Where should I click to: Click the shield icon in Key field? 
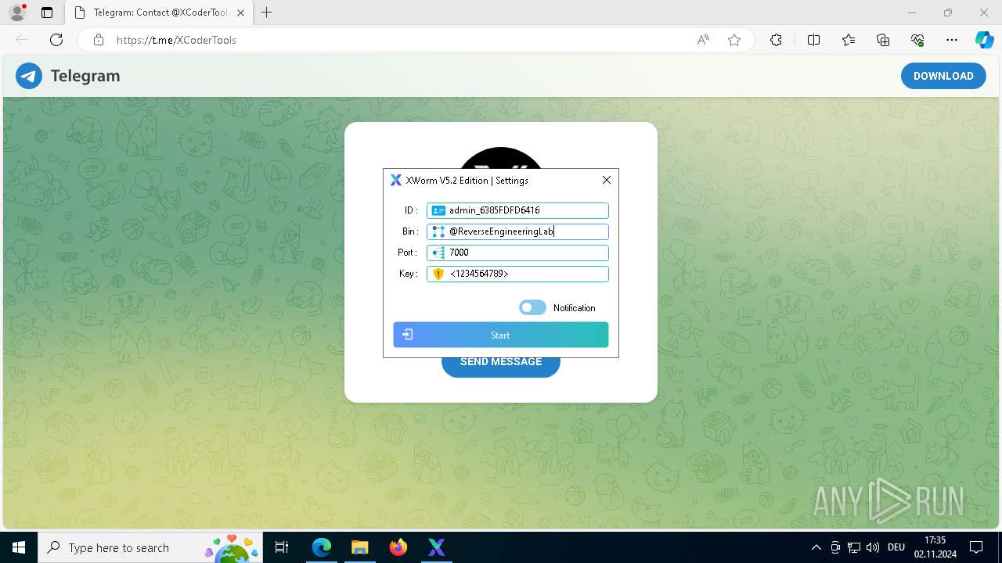(438, 274)
